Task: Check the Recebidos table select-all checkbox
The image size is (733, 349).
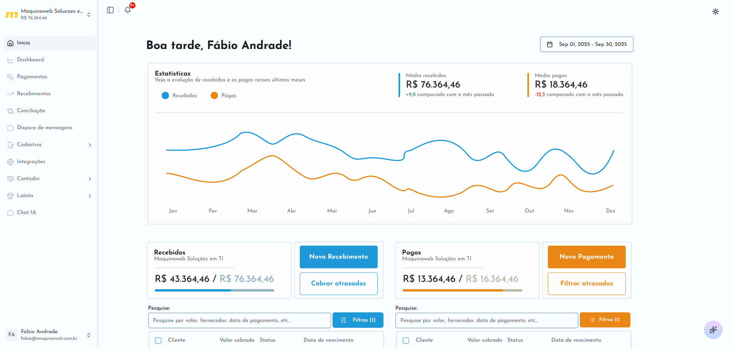Action: click(158, 340)
